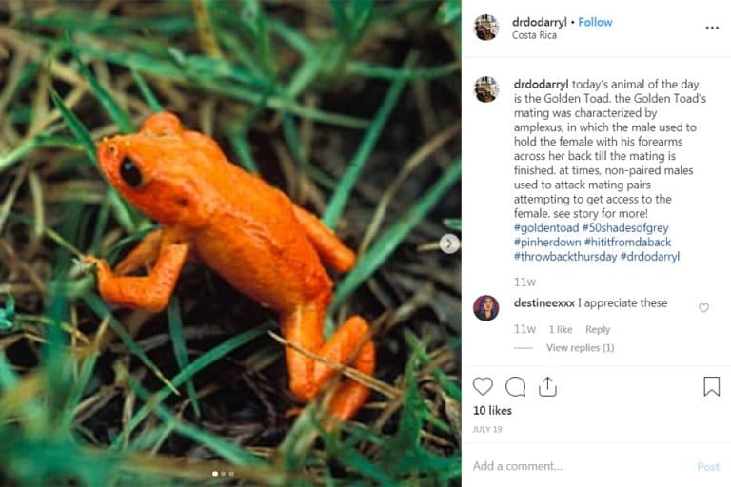Open the #throwbackthursday hashtag
731x487 pixels.
point(564,257)
